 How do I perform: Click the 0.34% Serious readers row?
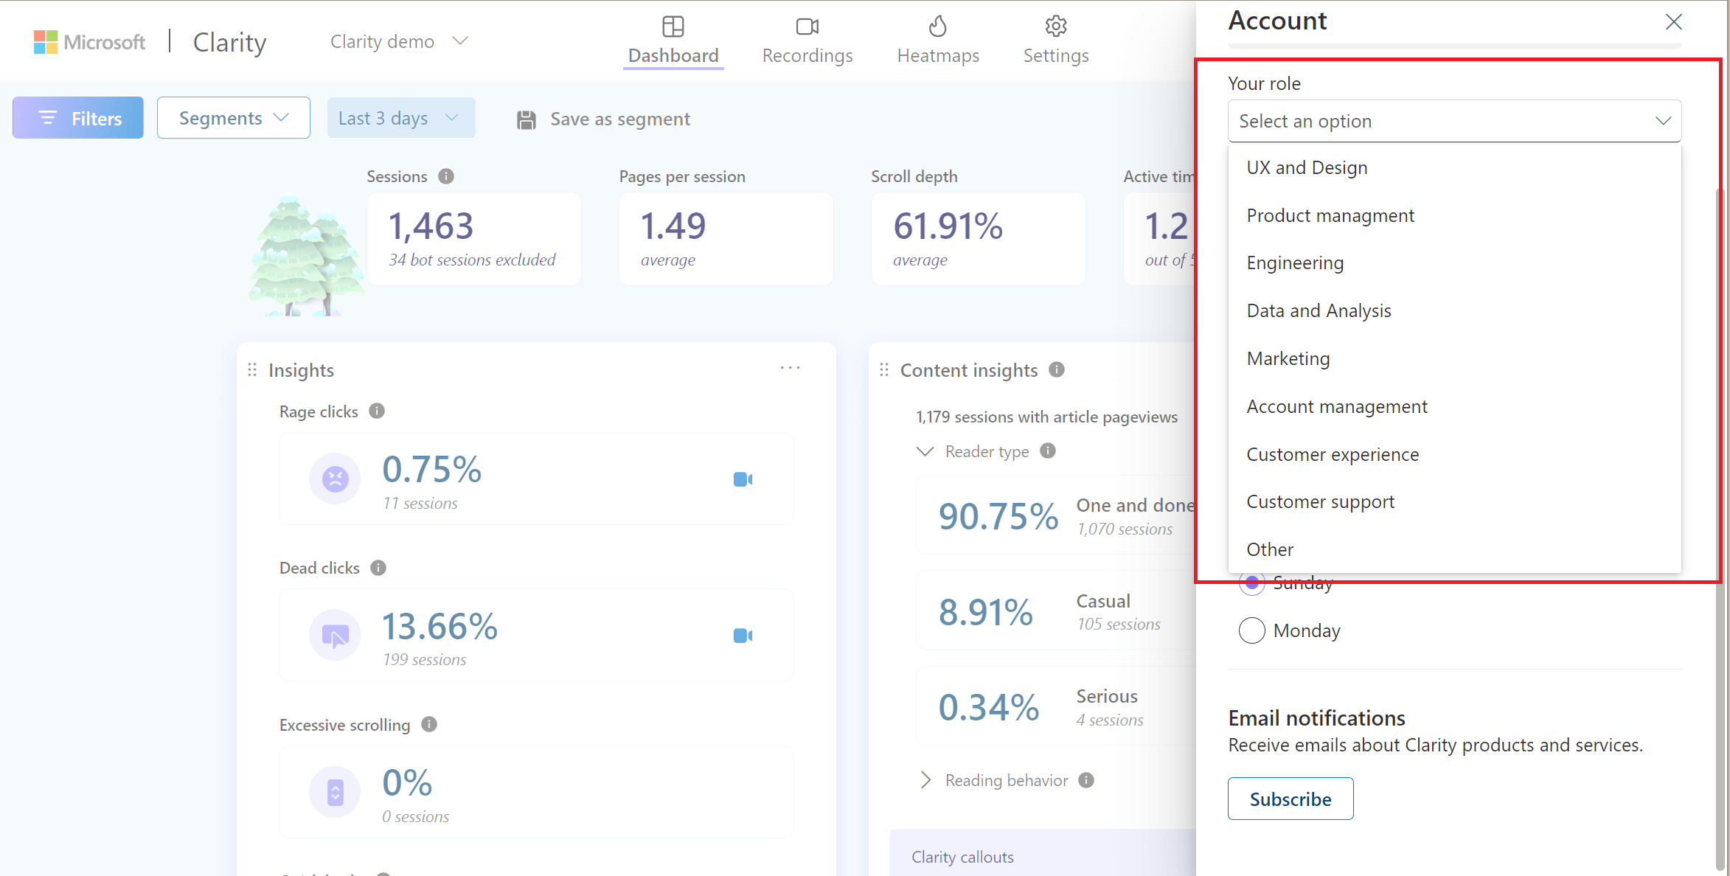coord(1056,706)
